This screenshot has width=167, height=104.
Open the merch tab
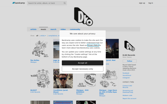pos(53,29)
